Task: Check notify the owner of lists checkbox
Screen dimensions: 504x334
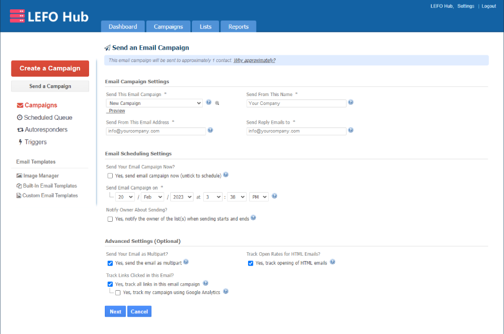Action: pos(110,219)
